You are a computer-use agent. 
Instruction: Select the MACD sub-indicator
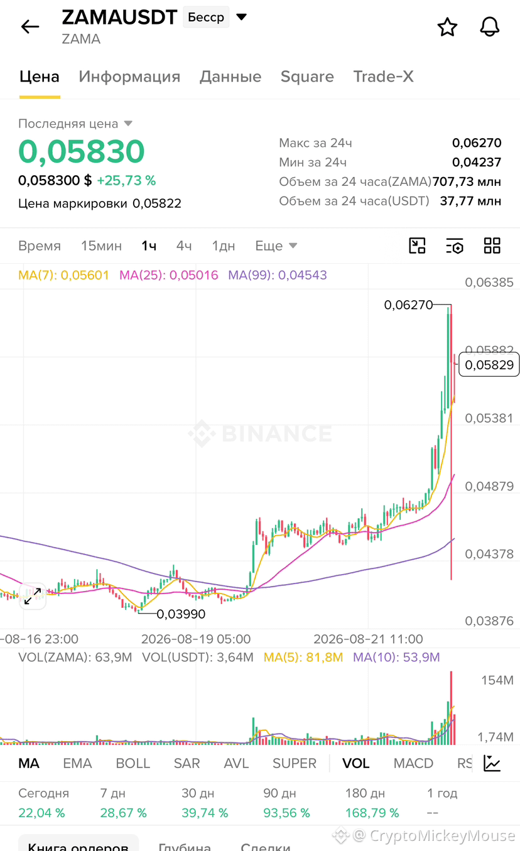413,763
